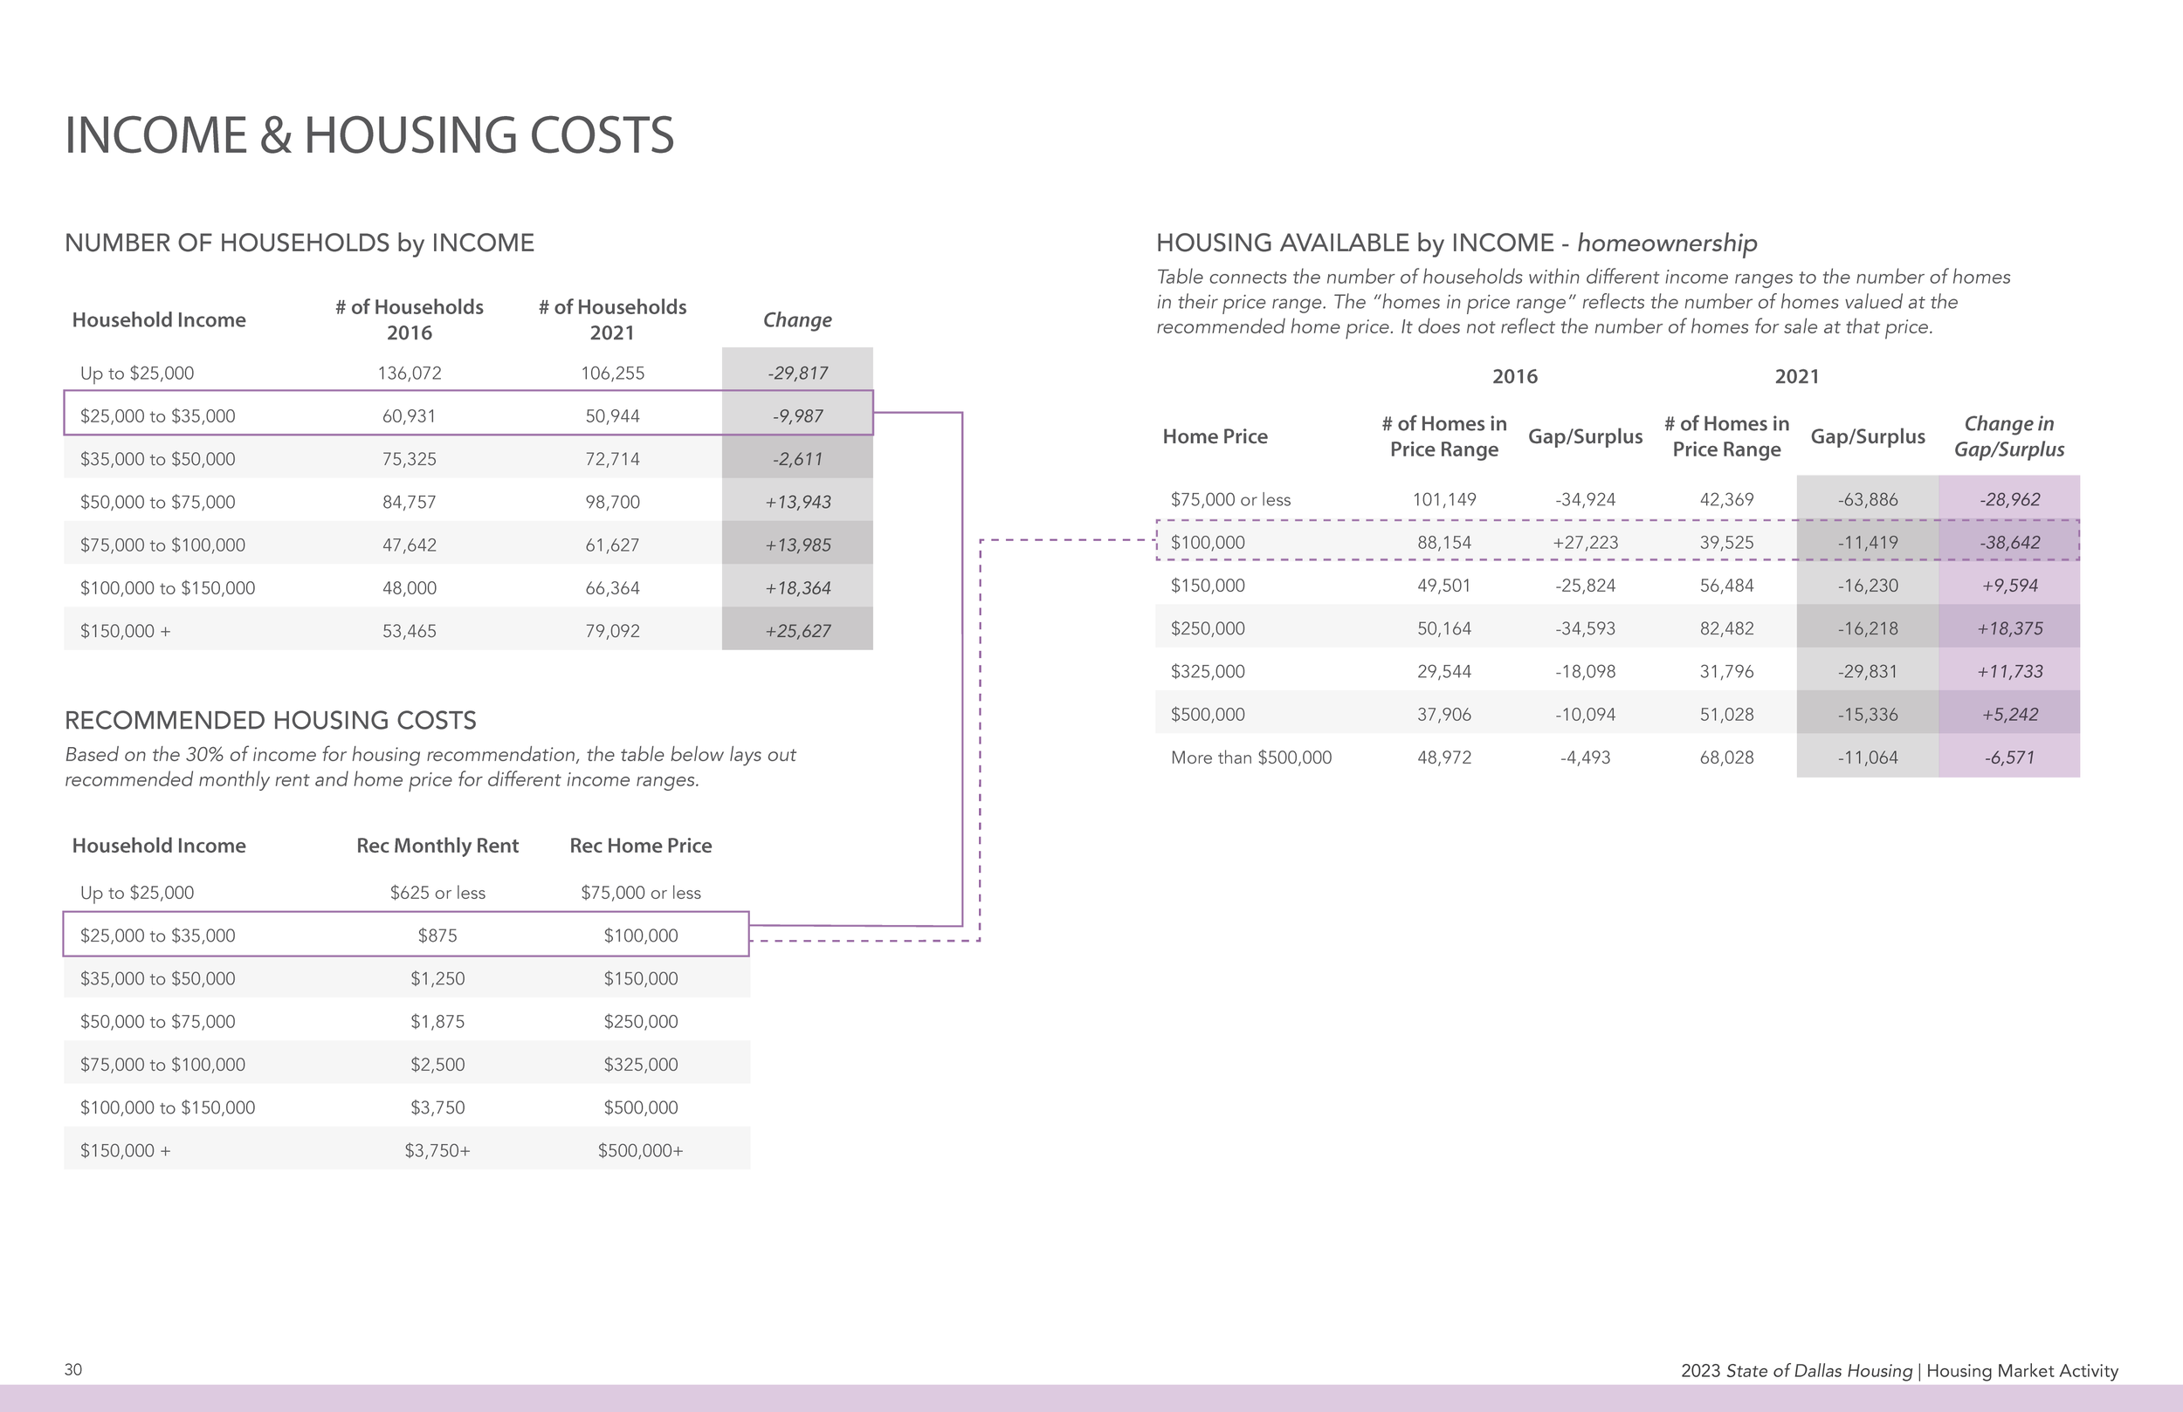The height and width of the screenshot is (1412, 2183).
Task: Select the homes count 101,149
Action: tap(1444, 500)
